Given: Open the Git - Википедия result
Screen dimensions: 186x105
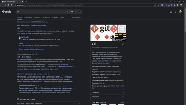Looking at the screenshot, I should click(24, 57).
